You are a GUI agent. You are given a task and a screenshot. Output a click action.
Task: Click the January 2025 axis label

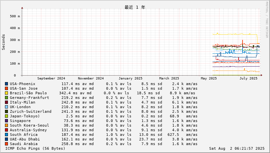(x=130, y=78)
